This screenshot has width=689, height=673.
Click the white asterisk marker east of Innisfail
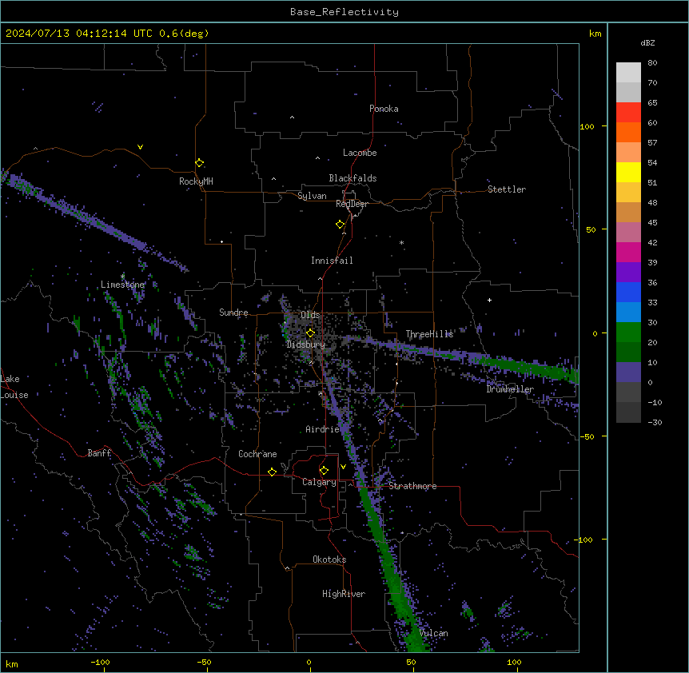[401, 242]
